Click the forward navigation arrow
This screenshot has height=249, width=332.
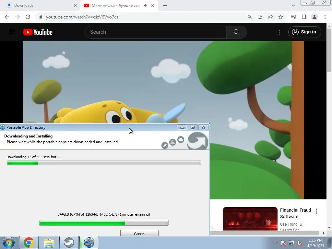[x=18, y=17]
